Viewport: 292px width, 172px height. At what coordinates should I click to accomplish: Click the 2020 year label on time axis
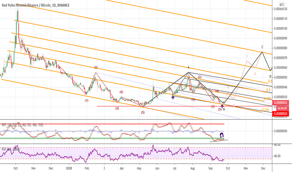[69, 168]
